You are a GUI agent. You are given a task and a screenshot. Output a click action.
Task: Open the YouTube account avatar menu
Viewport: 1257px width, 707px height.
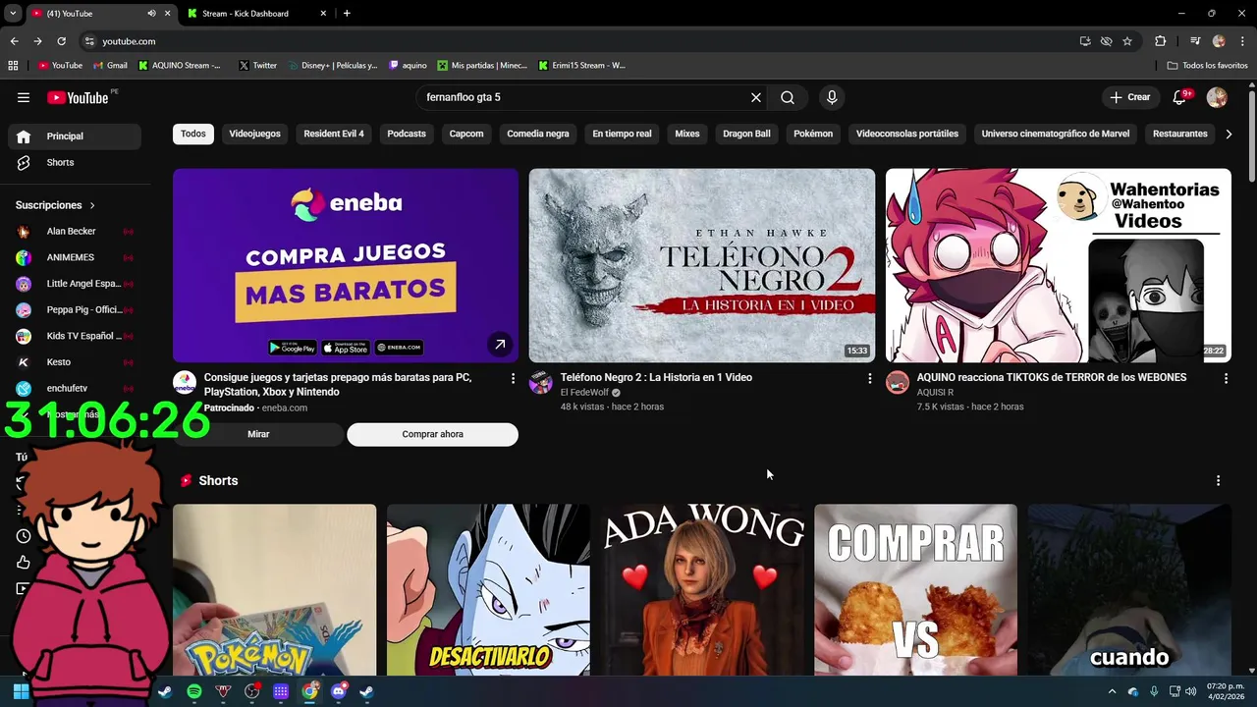tap(1217, 97)
